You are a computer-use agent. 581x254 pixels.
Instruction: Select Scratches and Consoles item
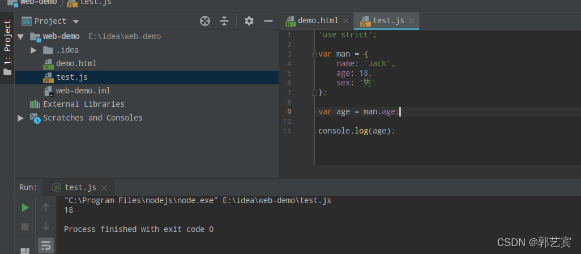93,118
